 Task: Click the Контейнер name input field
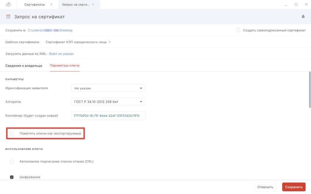(x=108, y=115)
